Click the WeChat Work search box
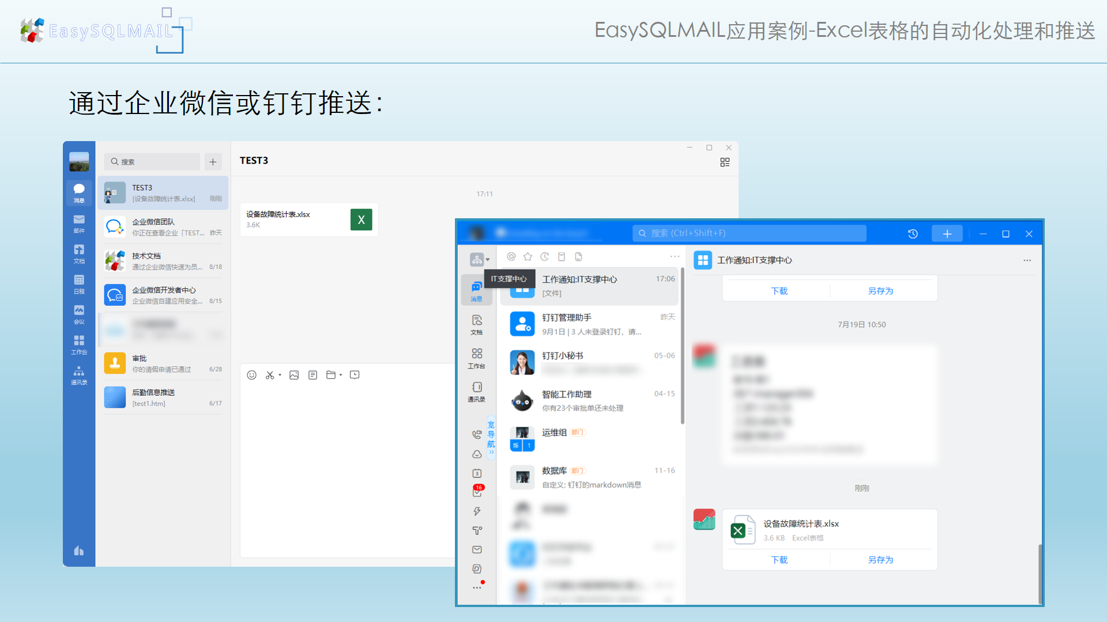The image size is (1107, 622). [x=152, y=162]
